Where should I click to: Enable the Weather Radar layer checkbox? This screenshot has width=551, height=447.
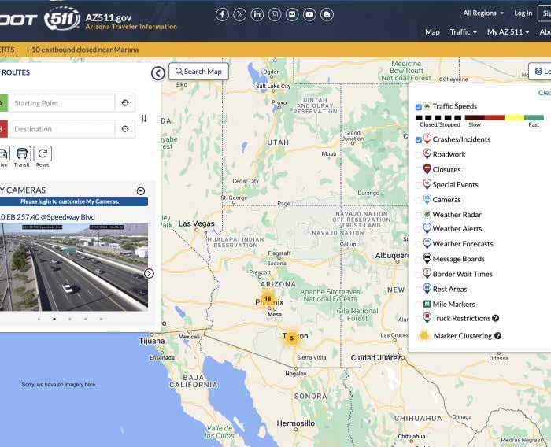pyautogui.click(x=419, y=215)
